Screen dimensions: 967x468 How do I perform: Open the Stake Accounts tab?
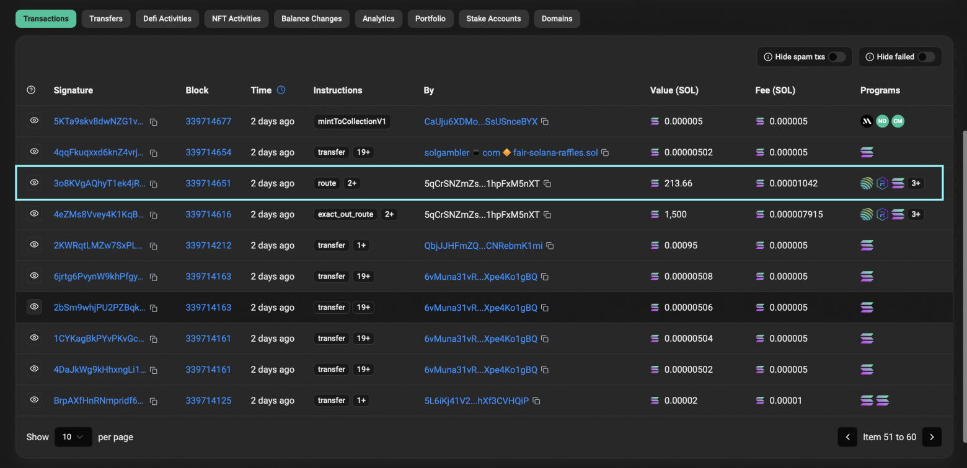[x=493, y=19]
